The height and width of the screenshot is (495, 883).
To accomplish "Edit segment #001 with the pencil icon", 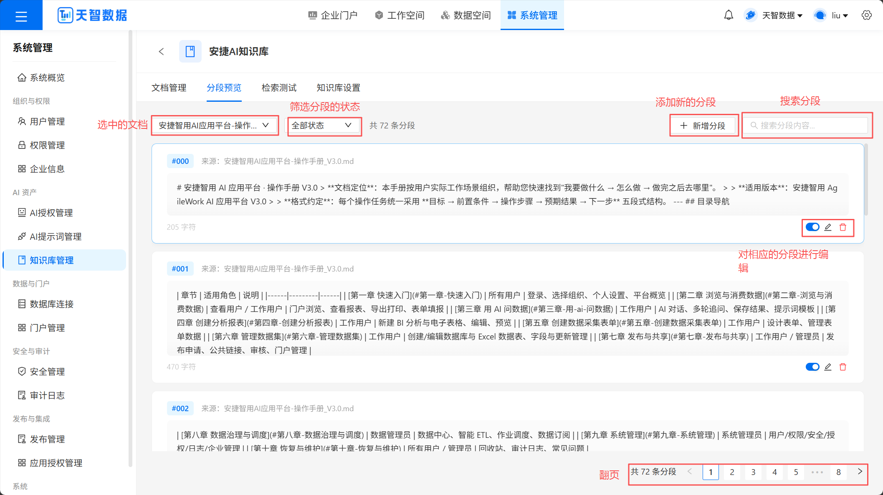I will tap(828, 367).
